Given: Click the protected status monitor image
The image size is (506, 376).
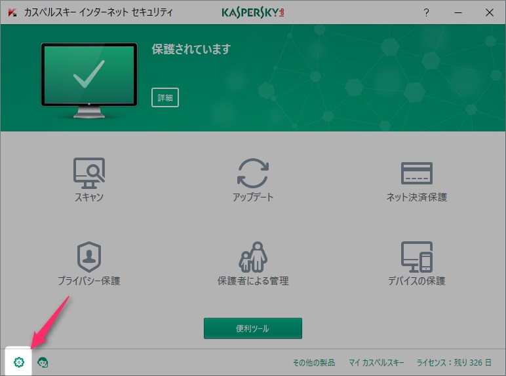Looking at the screenshot, I should click(x=89, y=80).
